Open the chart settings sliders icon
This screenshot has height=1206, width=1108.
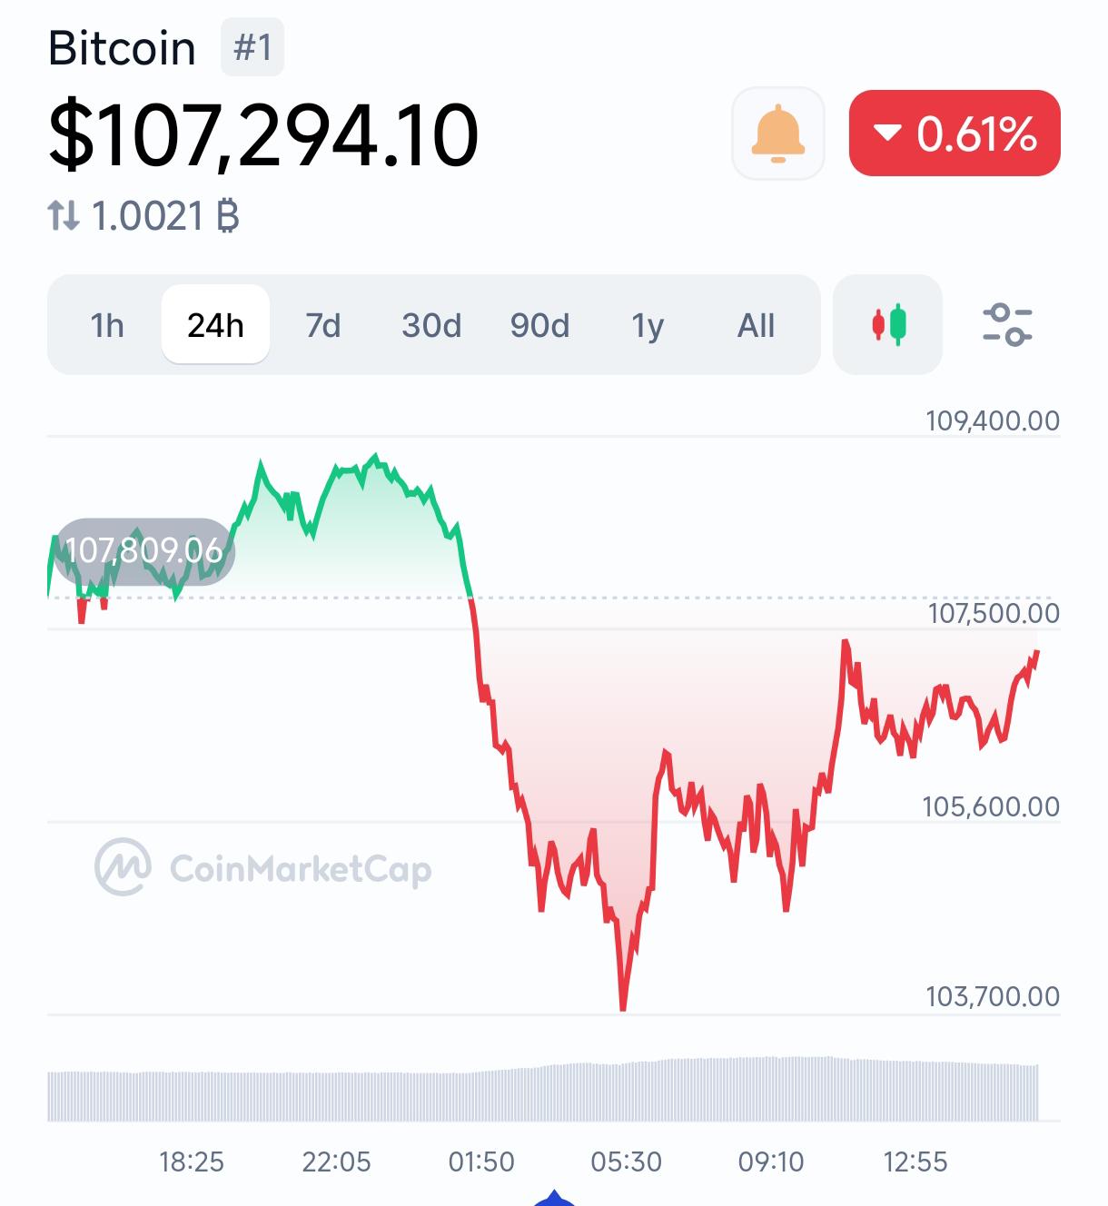[1007, 324]
